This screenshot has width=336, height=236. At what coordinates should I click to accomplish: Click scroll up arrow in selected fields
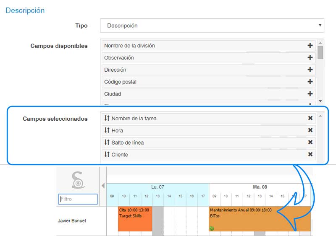tap(320, 116)
